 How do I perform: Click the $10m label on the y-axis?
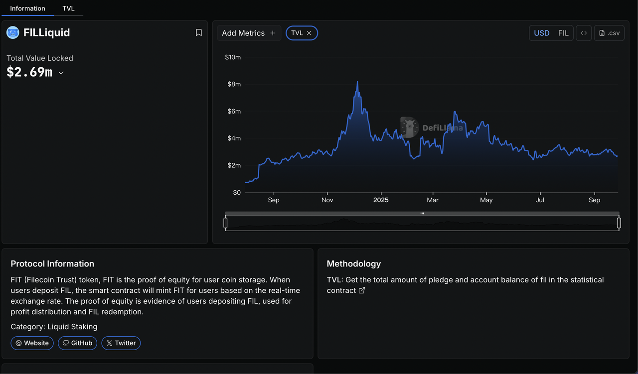click(x=233, y=57)
